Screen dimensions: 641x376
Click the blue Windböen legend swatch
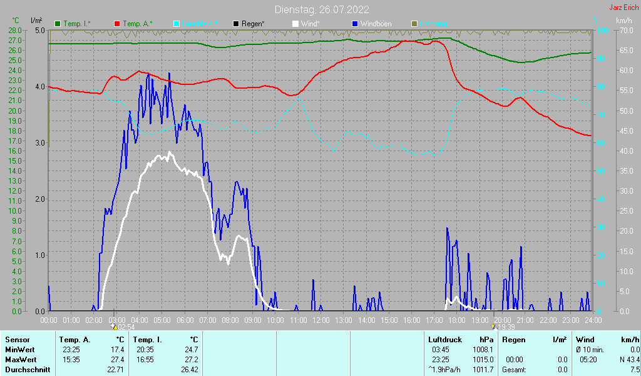pyautogui.click(x=355, y=24)
